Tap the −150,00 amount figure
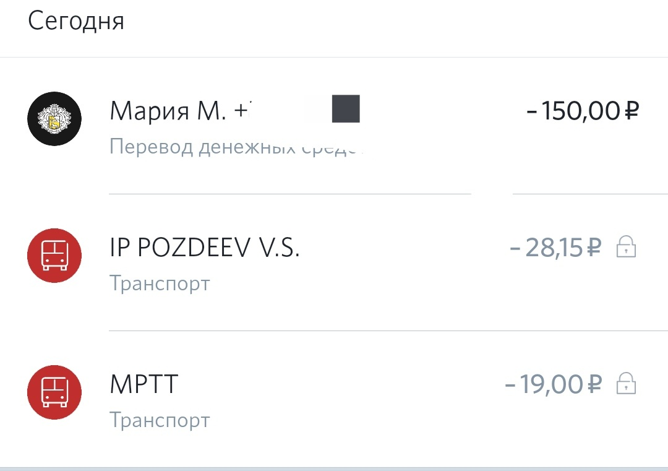Screen dimensions: 668x471 click(573, 111)
